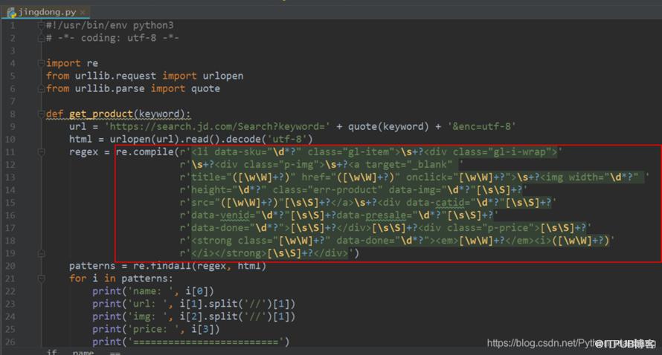662x355 pixels.
Task: Click the Python file icon on jingdong.py tab
Action: click(12, 13)
